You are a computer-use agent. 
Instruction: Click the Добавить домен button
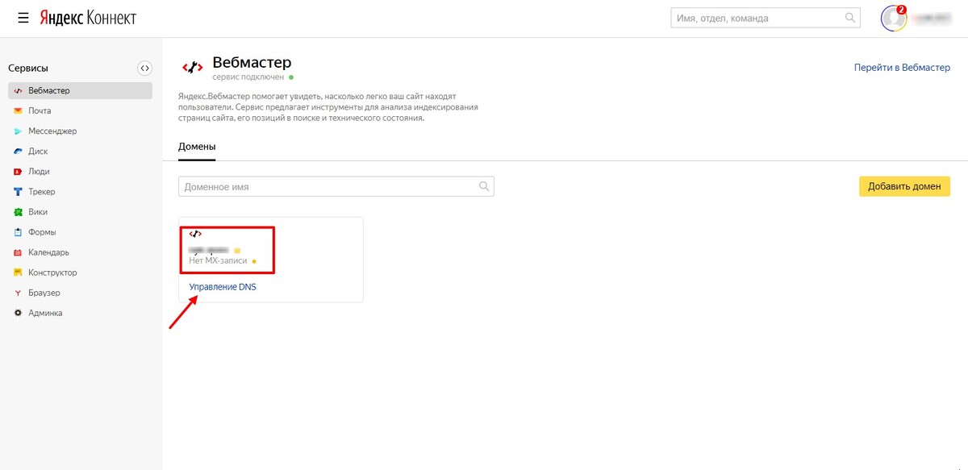[904, 186]
